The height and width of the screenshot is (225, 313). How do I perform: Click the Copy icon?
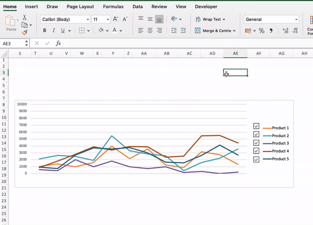tap(24, 25)
